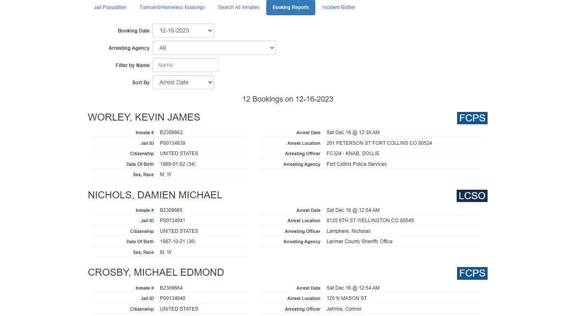Switch to Transient/Homeless Bookings tab
Viewport: 563px width, 316px height.
click(172, 7)
